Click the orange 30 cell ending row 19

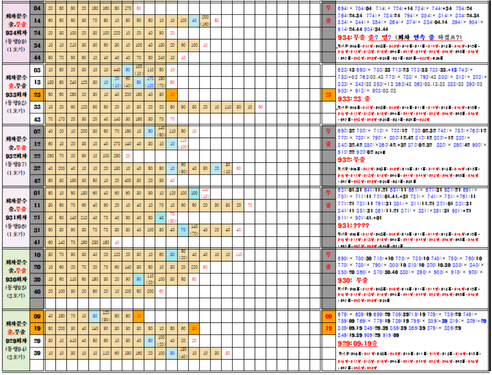pos(194,328)
